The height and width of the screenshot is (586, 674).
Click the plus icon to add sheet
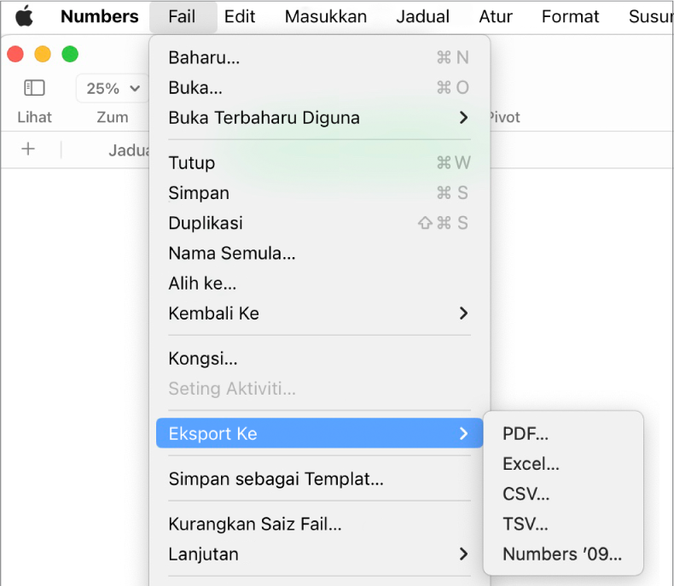point(28,149)
